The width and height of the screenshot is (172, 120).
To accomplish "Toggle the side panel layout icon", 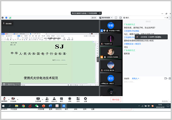I will [121, 18].
